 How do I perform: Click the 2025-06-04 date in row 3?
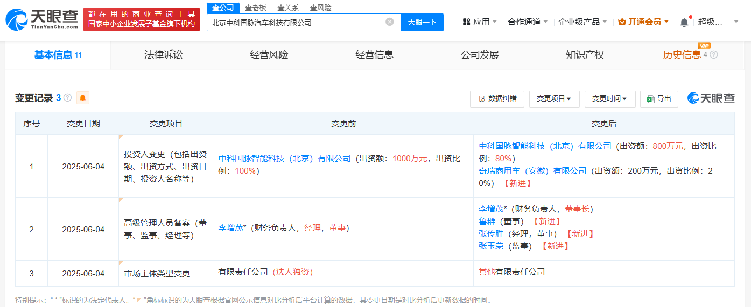[x=83, y=273]
